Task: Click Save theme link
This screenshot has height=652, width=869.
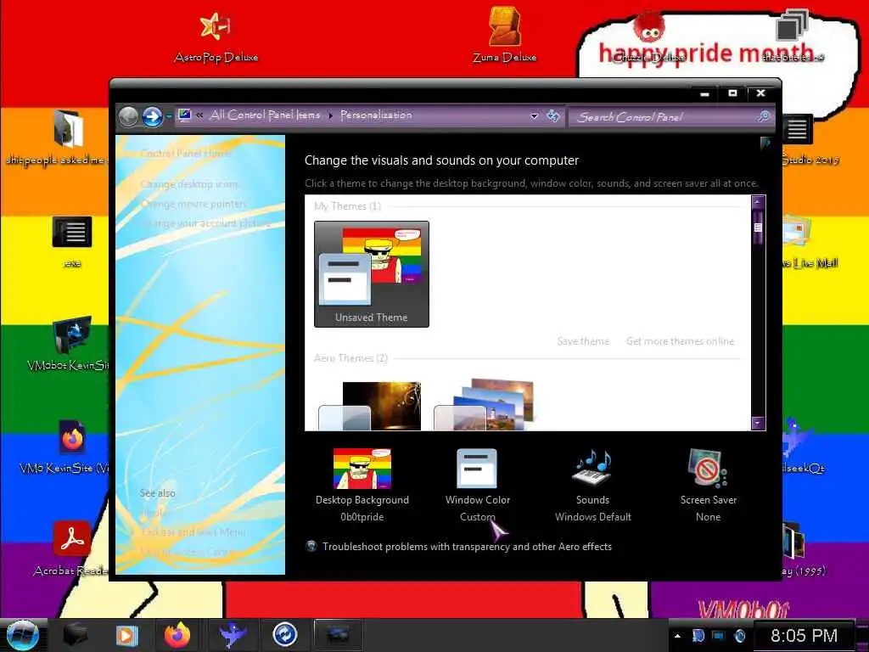Action: coord(583,341)
